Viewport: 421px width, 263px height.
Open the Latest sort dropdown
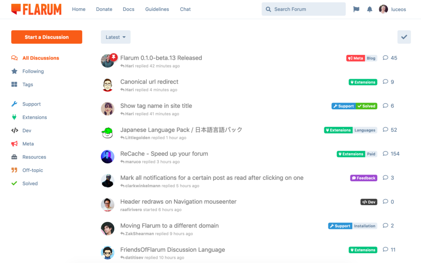[x=115, y=37]
